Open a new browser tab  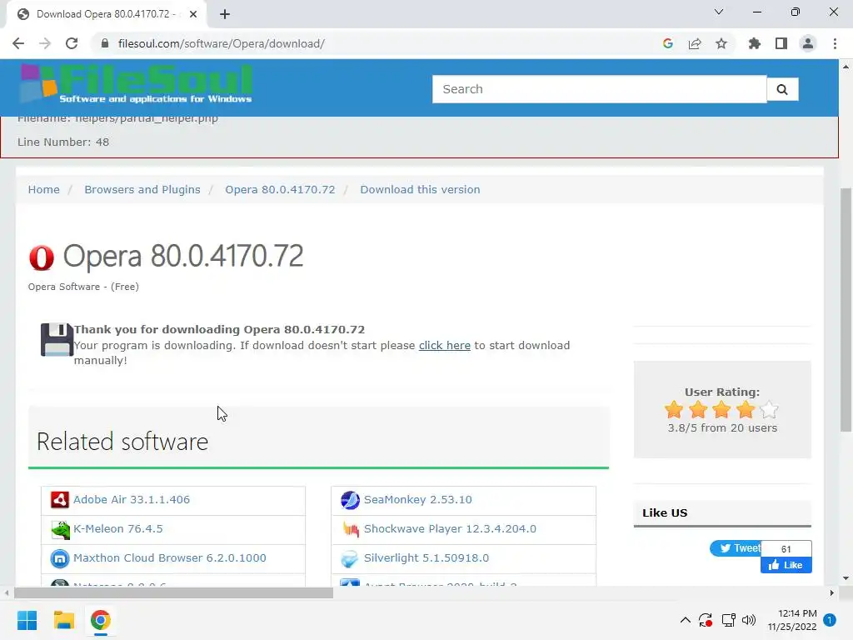[x=225, y=14]
